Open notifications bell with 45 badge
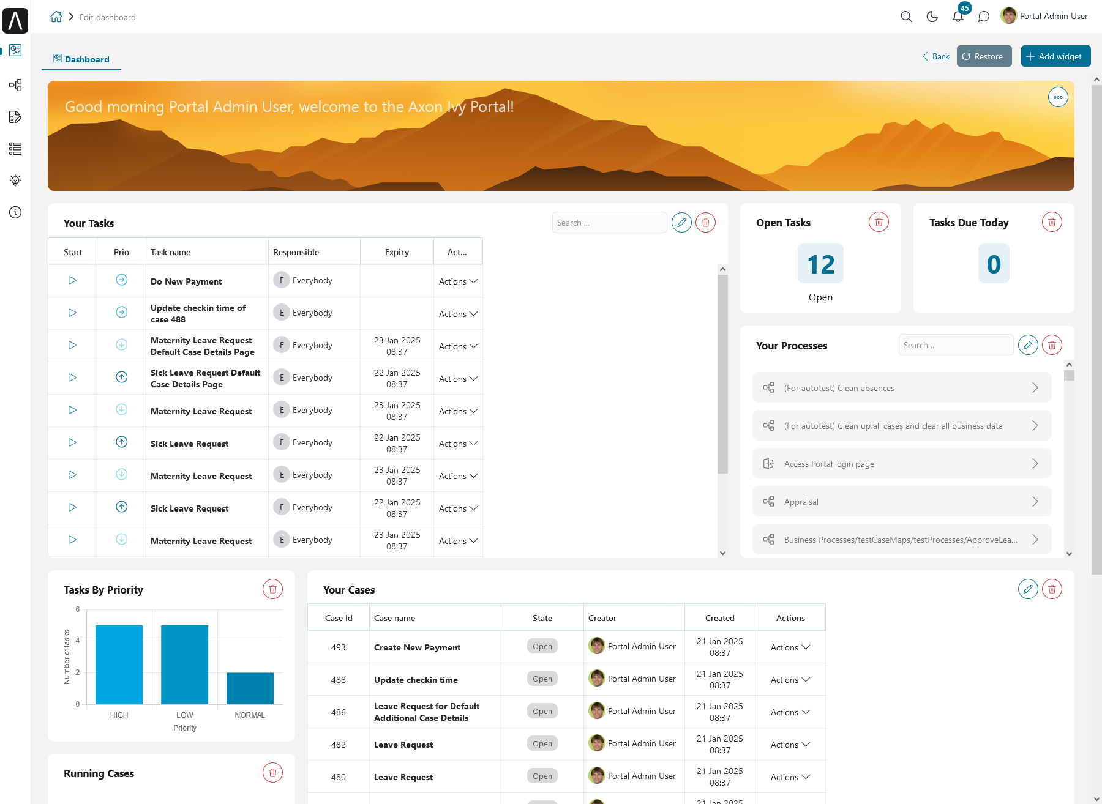 [959, 15]
